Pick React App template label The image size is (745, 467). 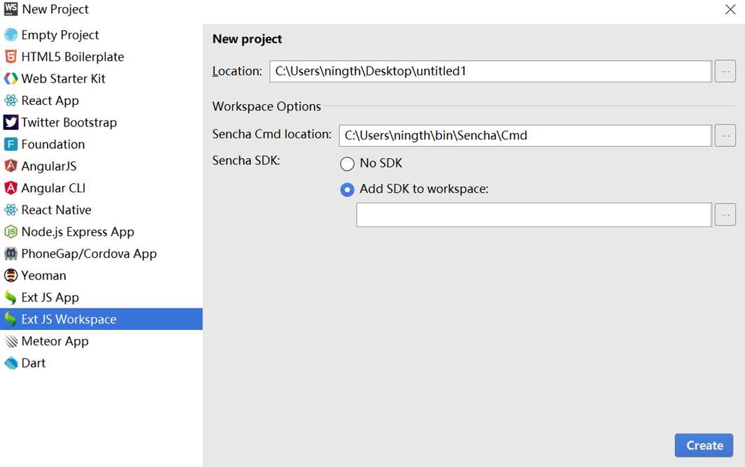click(x=50, y=101)
